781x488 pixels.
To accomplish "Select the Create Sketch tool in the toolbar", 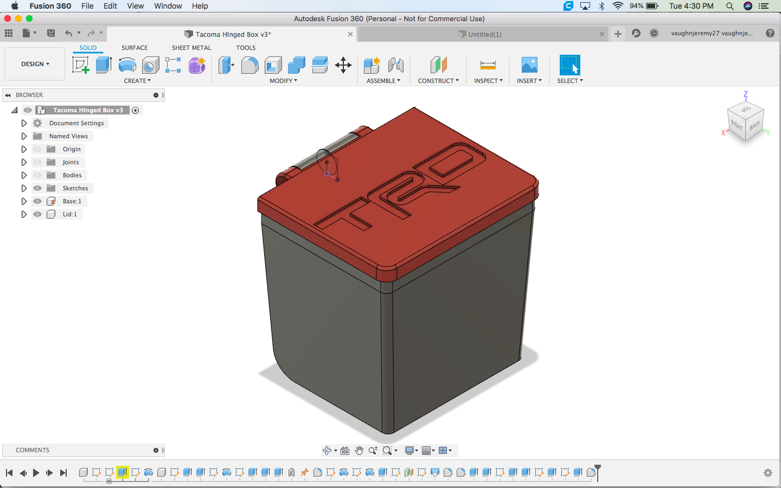I will coord(80,65).
